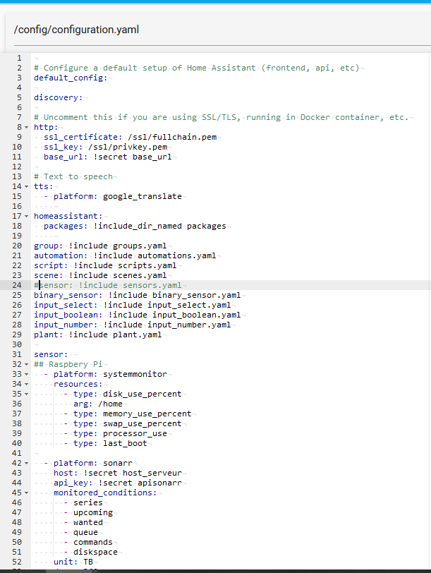Fold the disk_use_percent type entry
431x573 pixels.
click(x=27, y=394)
